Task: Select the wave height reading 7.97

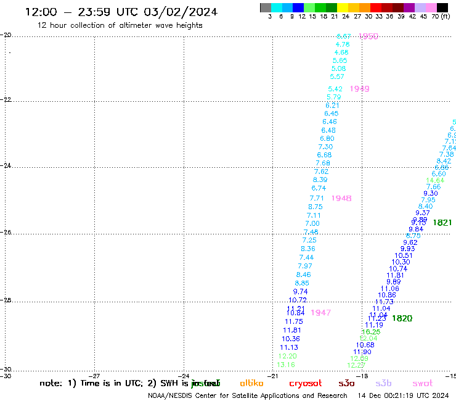Action: pyautogui.click(x=305, y=266)
